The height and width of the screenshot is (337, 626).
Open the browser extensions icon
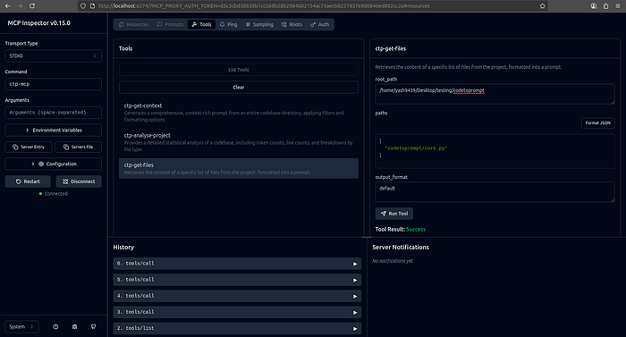[x=605, y=6]
